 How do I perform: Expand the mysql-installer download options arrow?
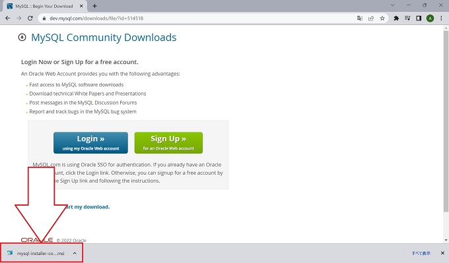(x=75, y=253)
